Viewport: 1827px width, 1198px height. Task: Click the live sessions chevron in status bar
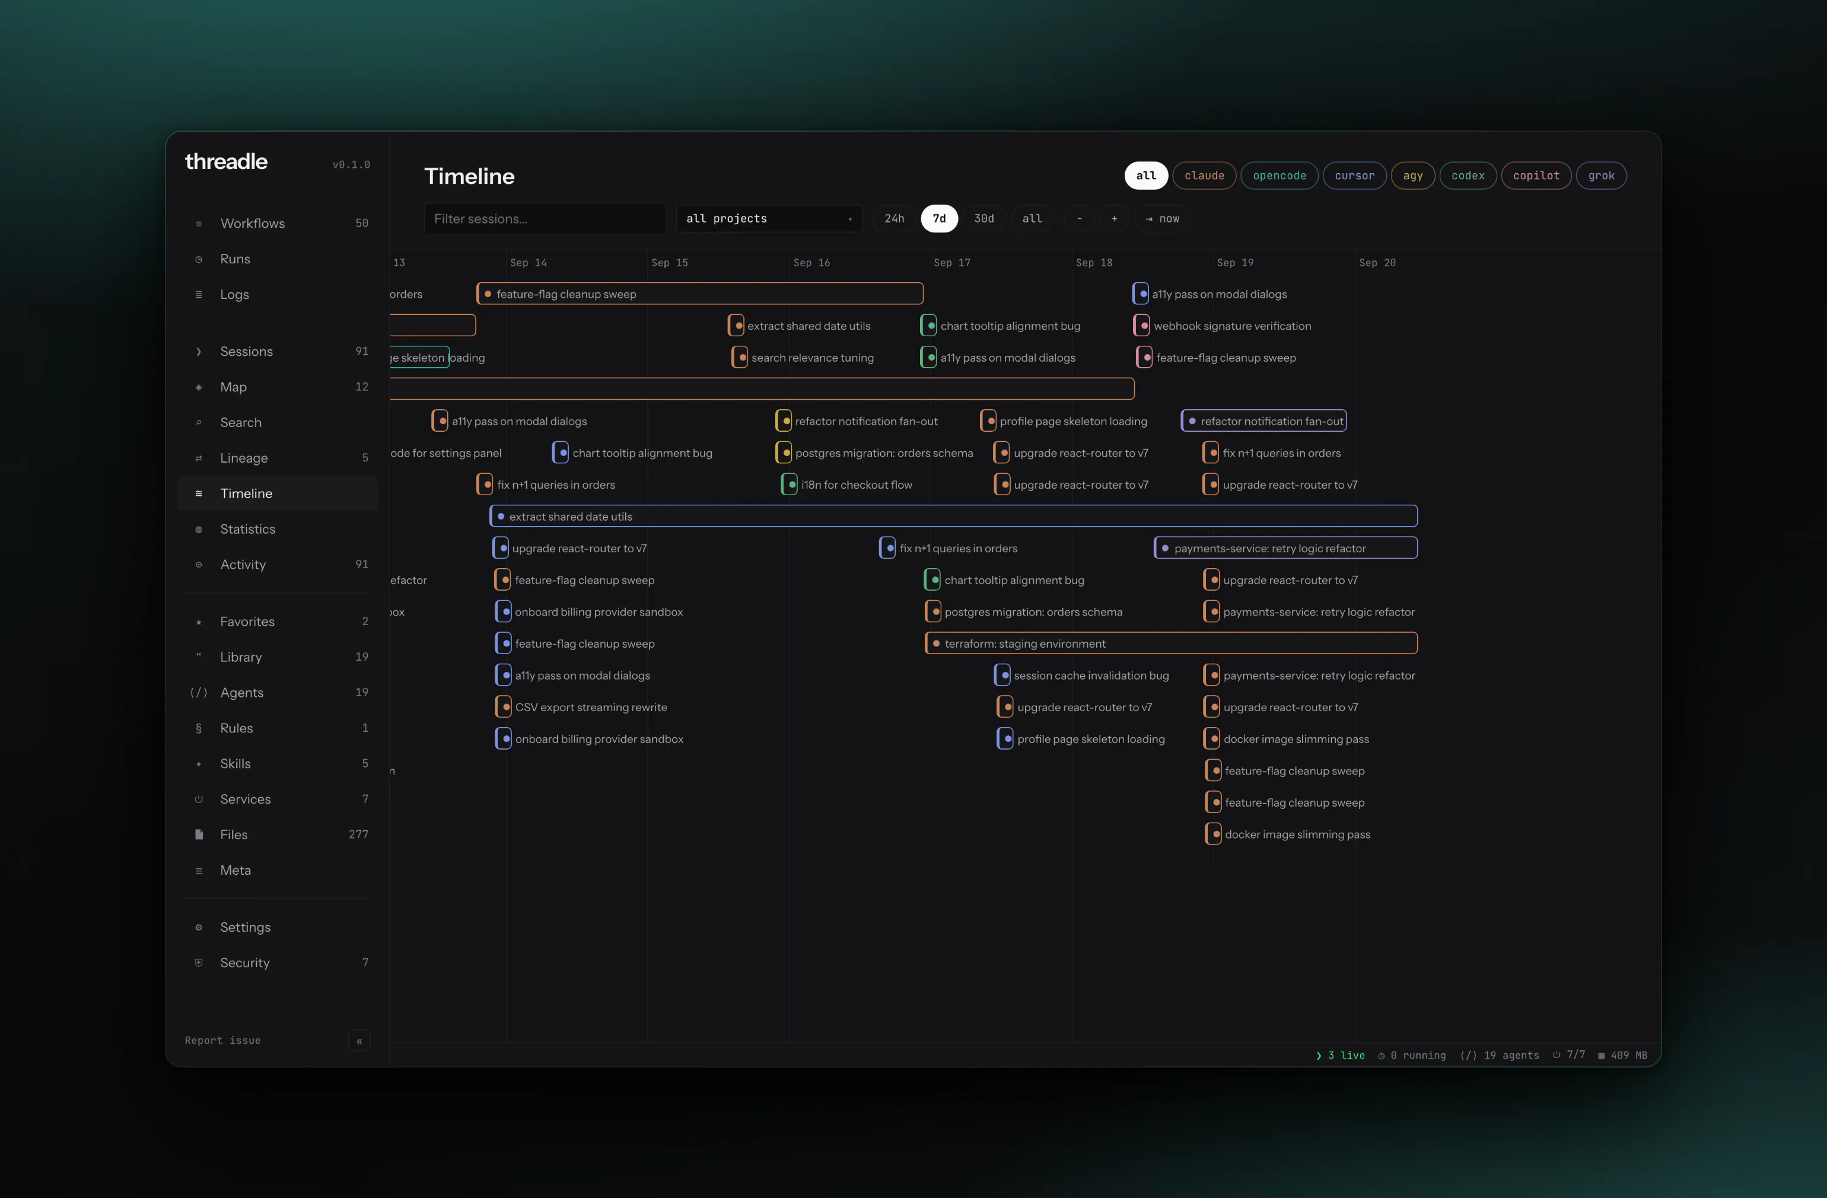(1319, 1056)
